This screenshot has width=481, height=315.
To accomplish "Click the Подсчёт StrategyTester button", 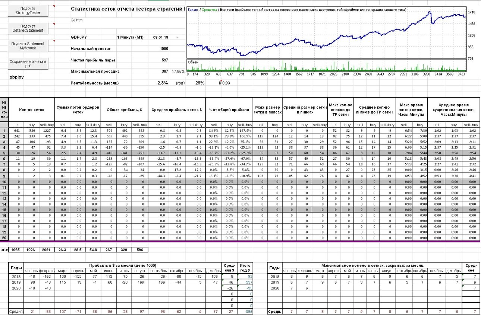I will tap(28, 10).
